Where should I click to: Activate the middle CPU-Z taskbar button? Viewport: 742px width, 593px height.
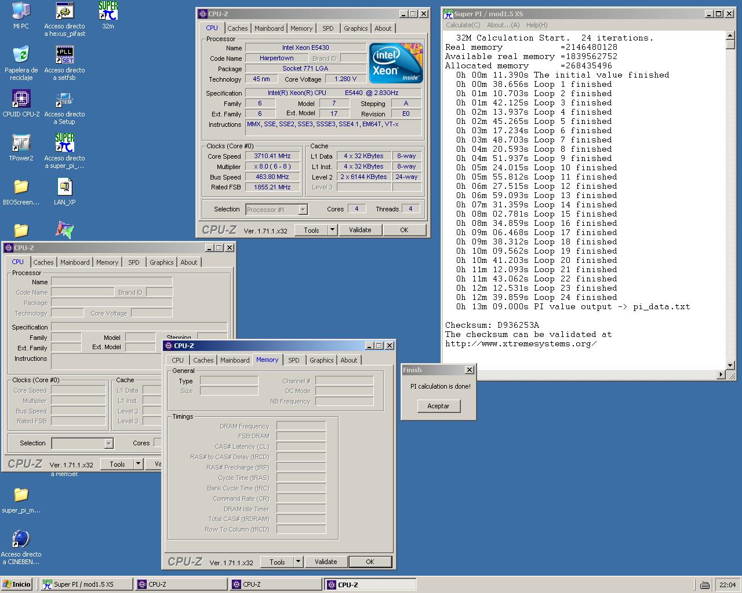point(275,584)
